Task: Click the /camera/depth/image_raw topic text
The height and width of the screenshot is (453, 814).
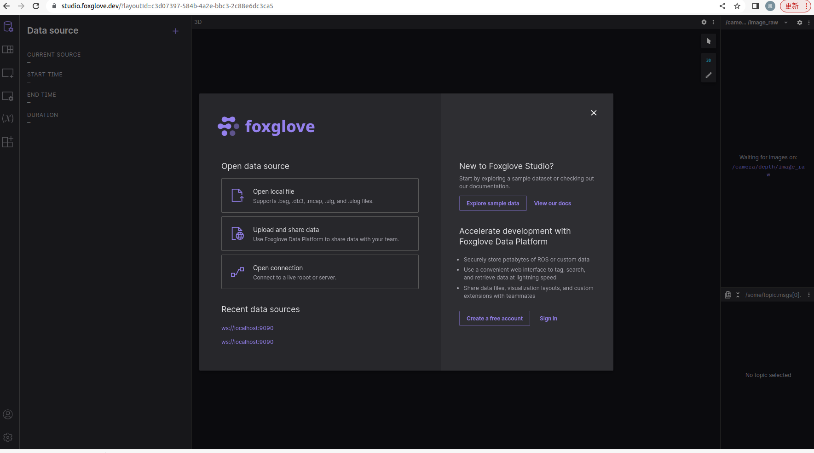Action: [768, 170]
